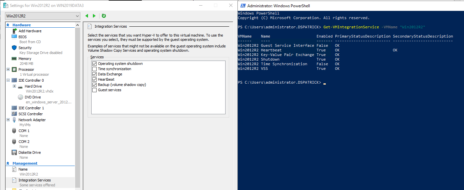Click the PowerShell prompt cursor line
The image size is (464, 190).
(282, 82)
